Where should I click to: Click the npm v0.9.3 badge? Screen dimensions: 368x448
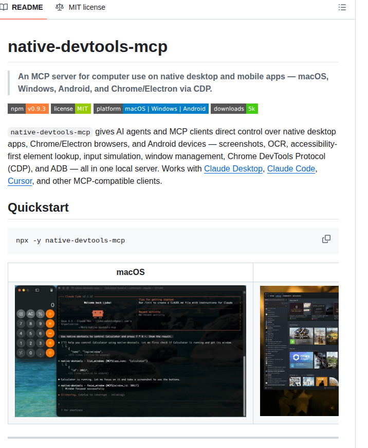point(28,109)
